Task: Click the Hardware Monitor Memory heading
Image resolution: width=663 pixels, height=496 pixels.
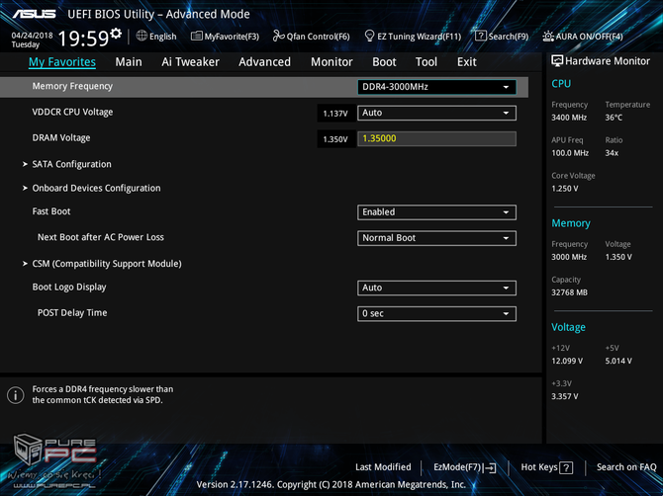Action: 571,223
